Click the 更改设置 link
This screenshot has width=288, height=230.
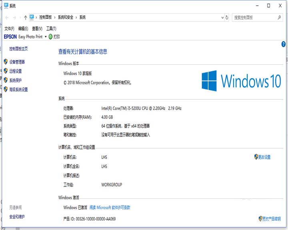[264, 157]
